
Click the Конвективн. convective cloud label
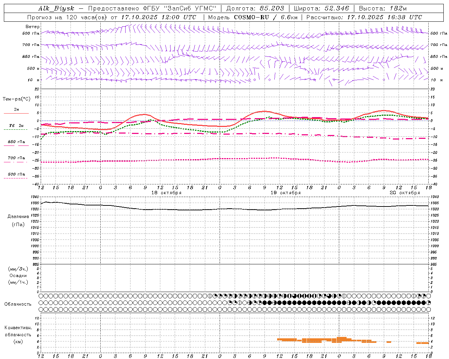tap(18, 328)
